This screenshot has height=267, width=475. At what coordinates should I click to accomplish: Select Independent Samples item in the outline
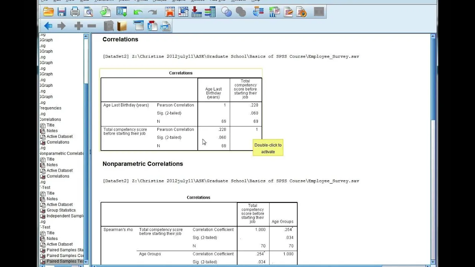click(65, 216)
